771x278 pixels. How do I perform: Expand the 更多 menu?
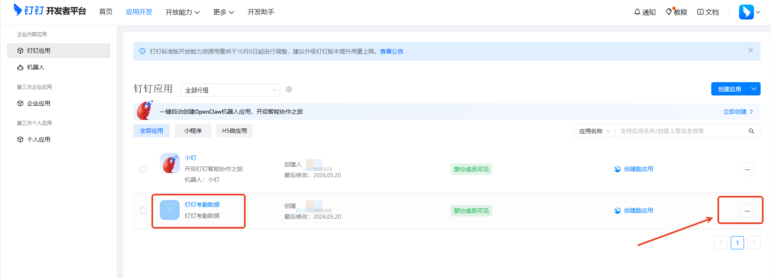224,12
